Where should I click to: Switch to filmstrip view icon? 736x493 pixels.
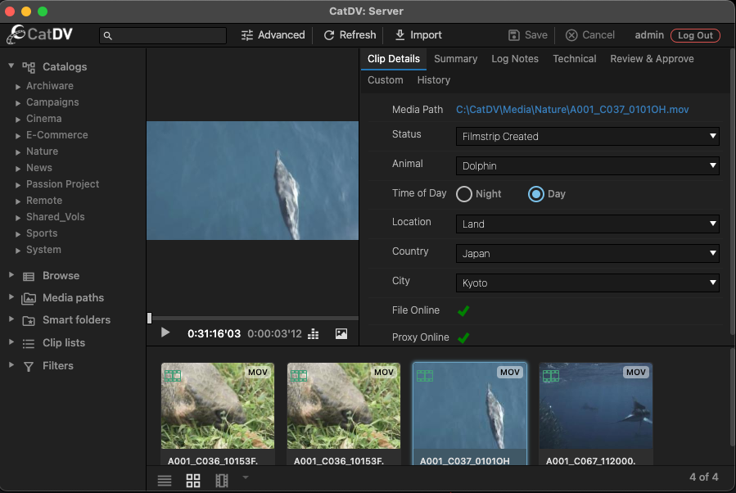tap(222, 481)
